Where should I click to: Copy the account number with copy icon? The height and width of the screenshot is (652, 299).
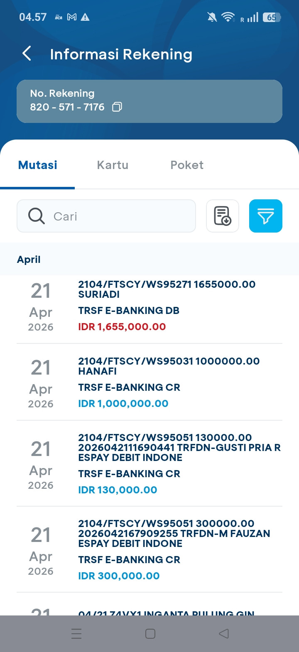pyautogui.click(x=117, y=107)
